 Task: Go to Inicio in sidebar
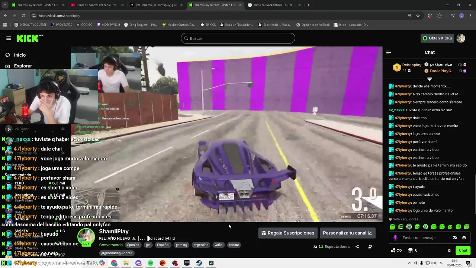19,55
